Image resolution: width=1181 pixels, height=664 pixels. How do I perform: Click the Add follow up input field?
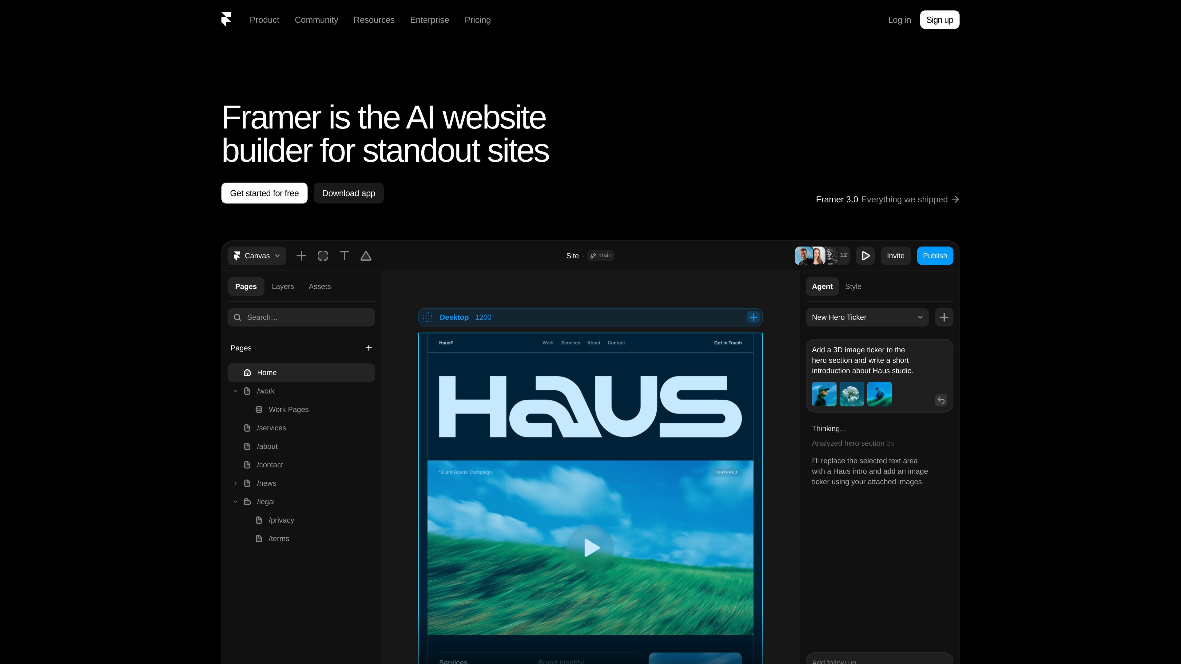tap(879, 658)
